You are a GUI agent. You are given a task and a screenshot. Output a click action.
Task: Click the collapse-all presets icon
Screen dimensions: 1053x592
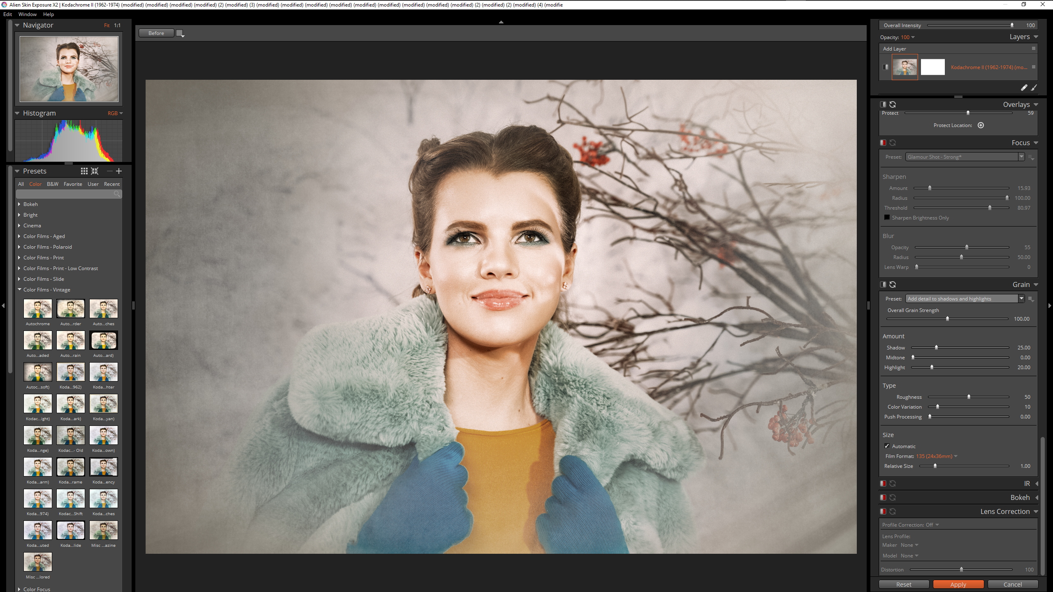(x=95, y=171)
